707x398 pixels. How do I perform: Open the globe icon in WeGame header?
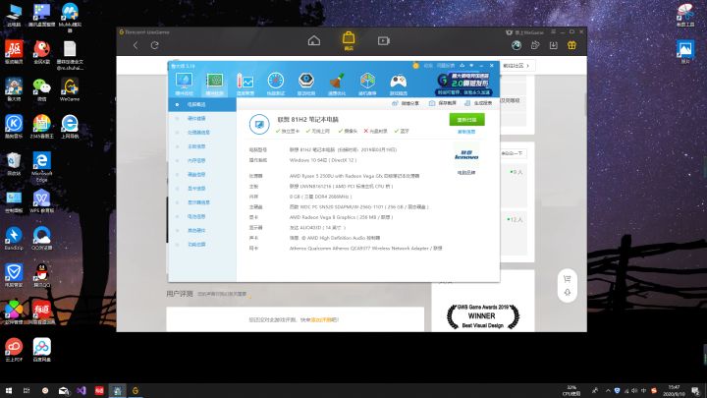click(x=517, y=45)
